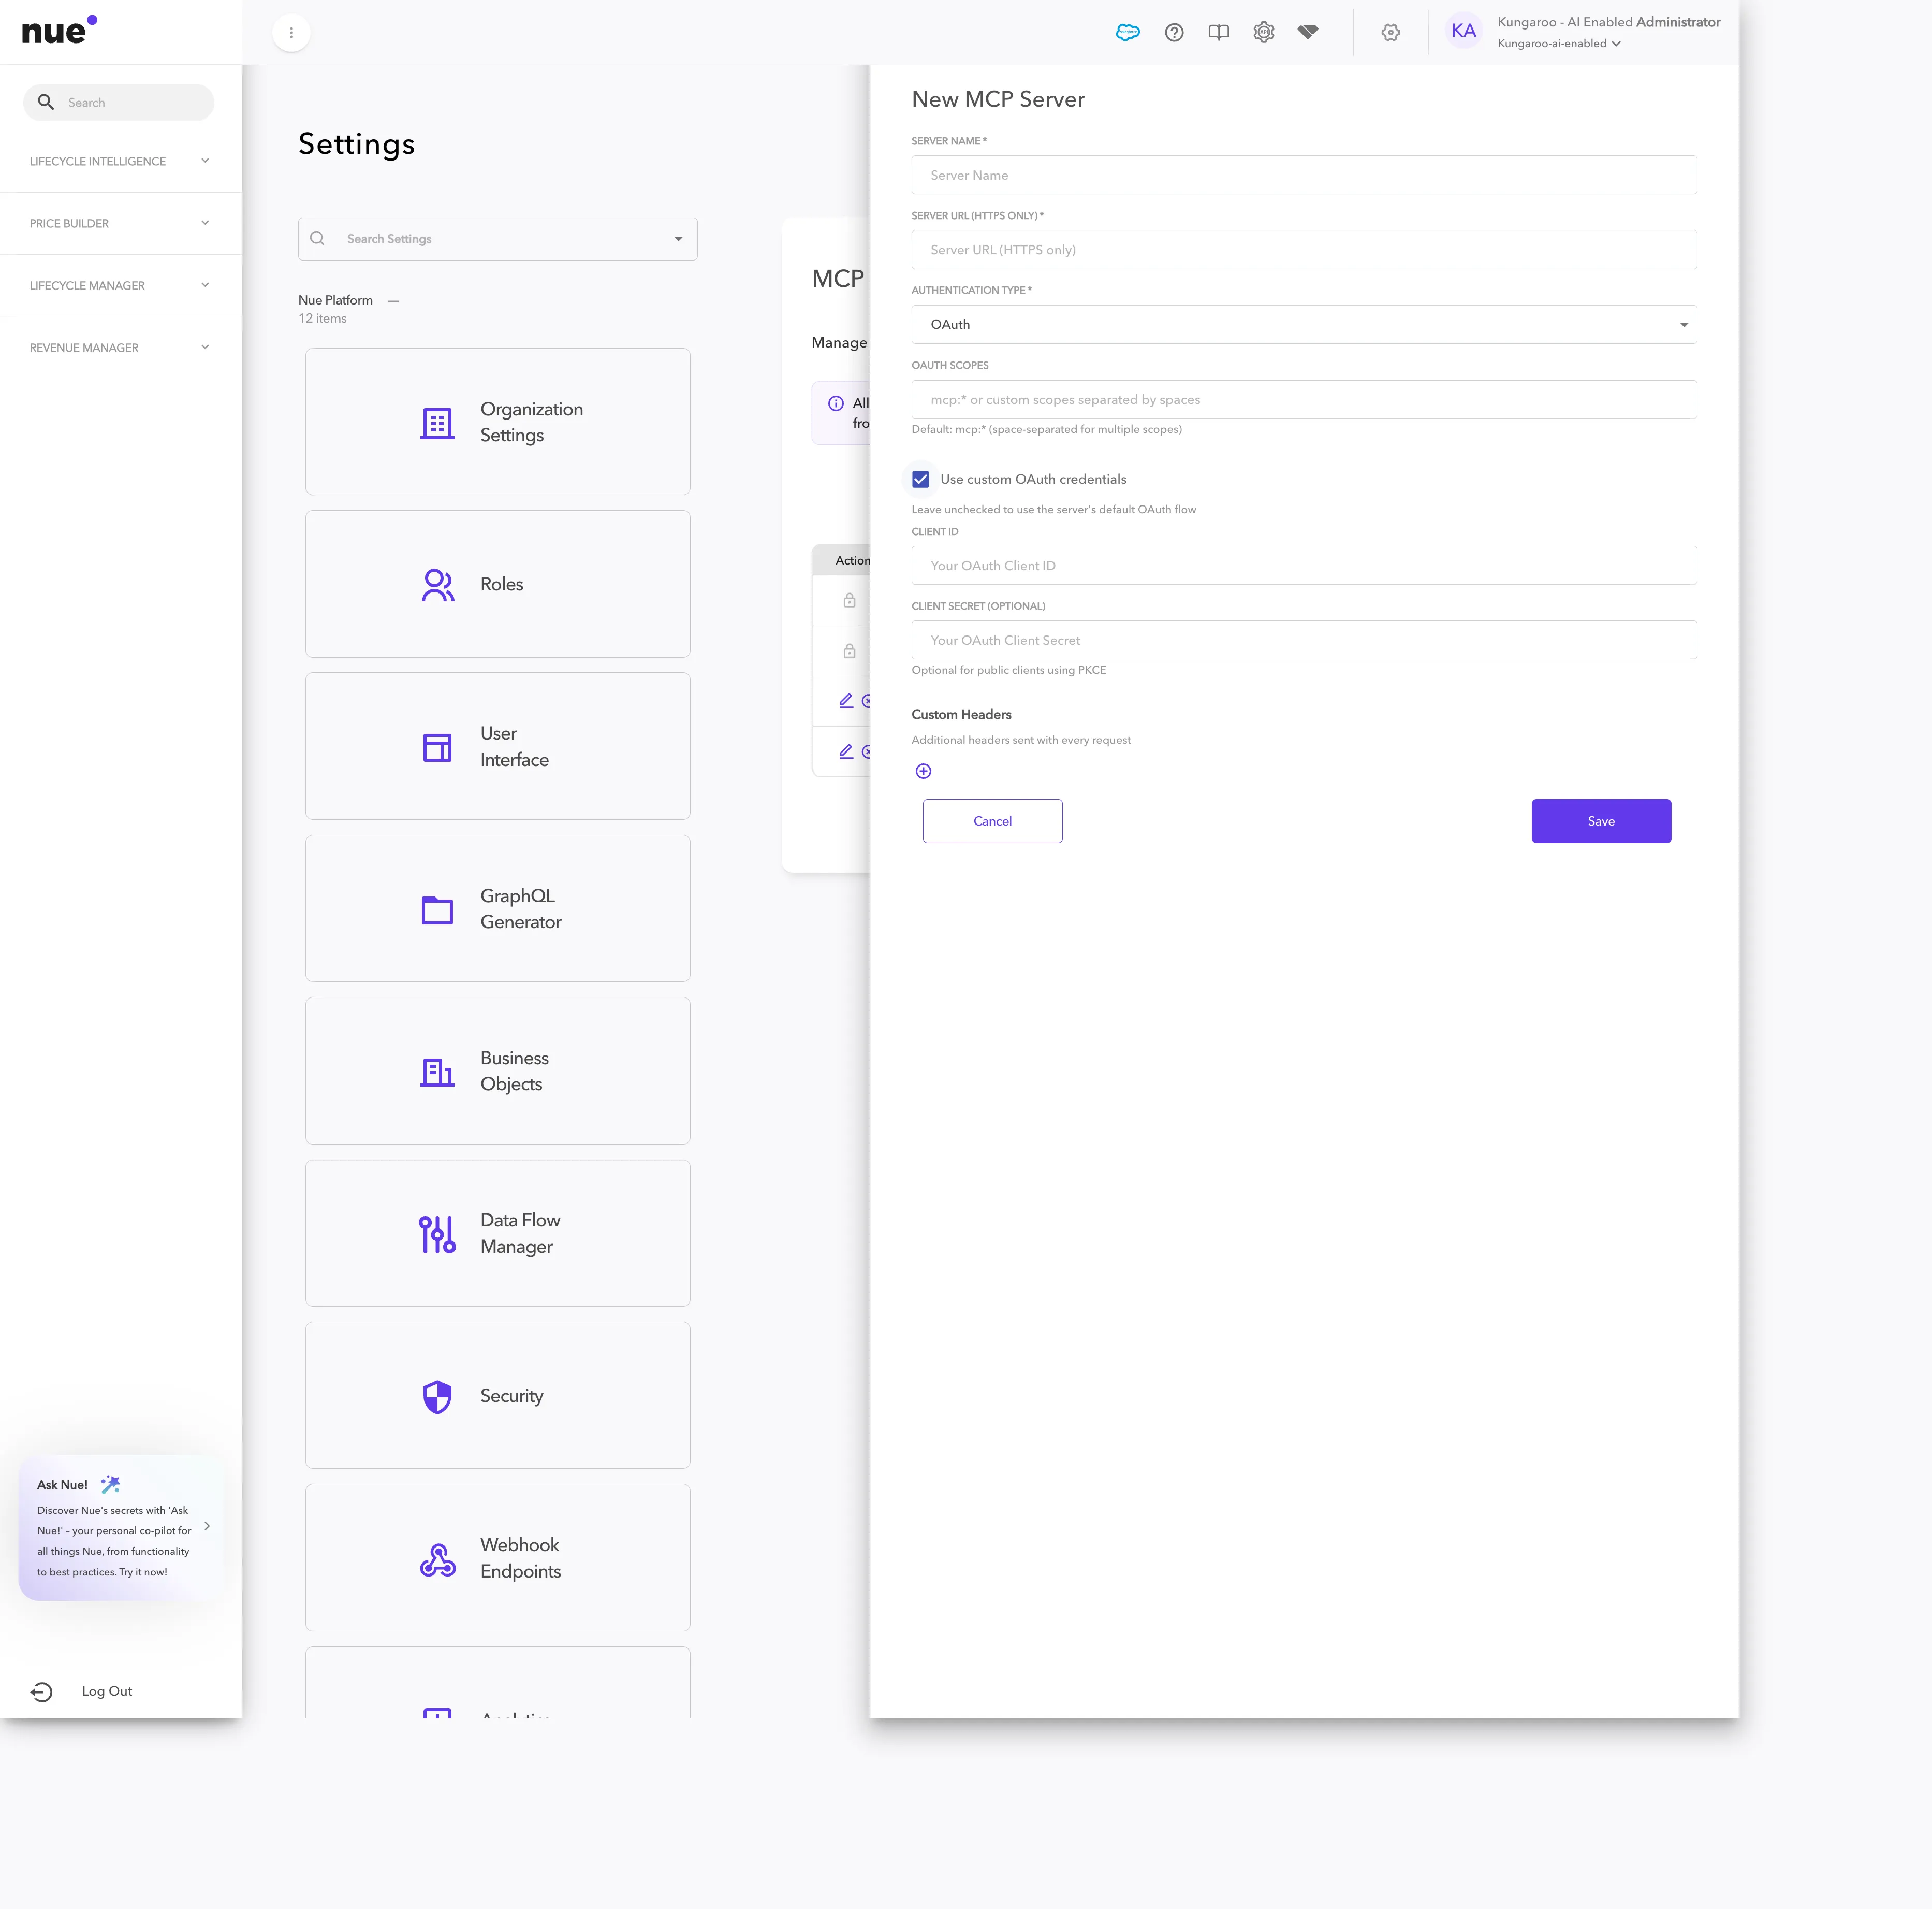Open the Search Settings dropdown arrow
Image resolution: width=1932 pixels, height=1909 pixels.
click(678, 239)
